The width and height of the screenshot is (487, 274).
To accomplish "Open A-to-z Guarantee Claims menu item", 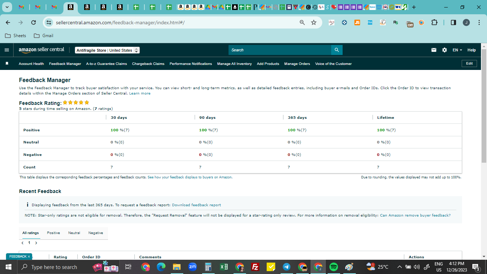I will pyautogui.click(x=107, y=64).
